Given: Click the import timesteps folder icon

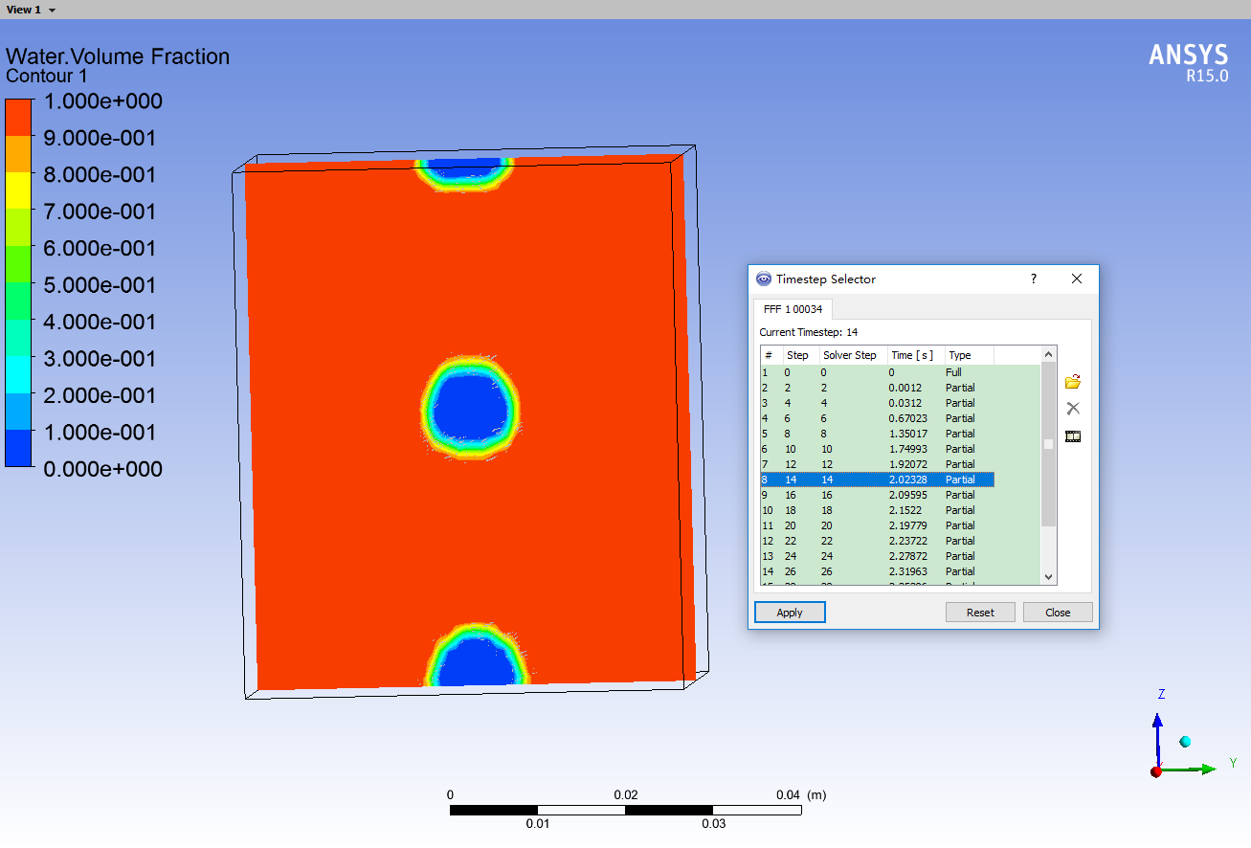Looking at the screenshot, I should click(x=1072, y=382).
